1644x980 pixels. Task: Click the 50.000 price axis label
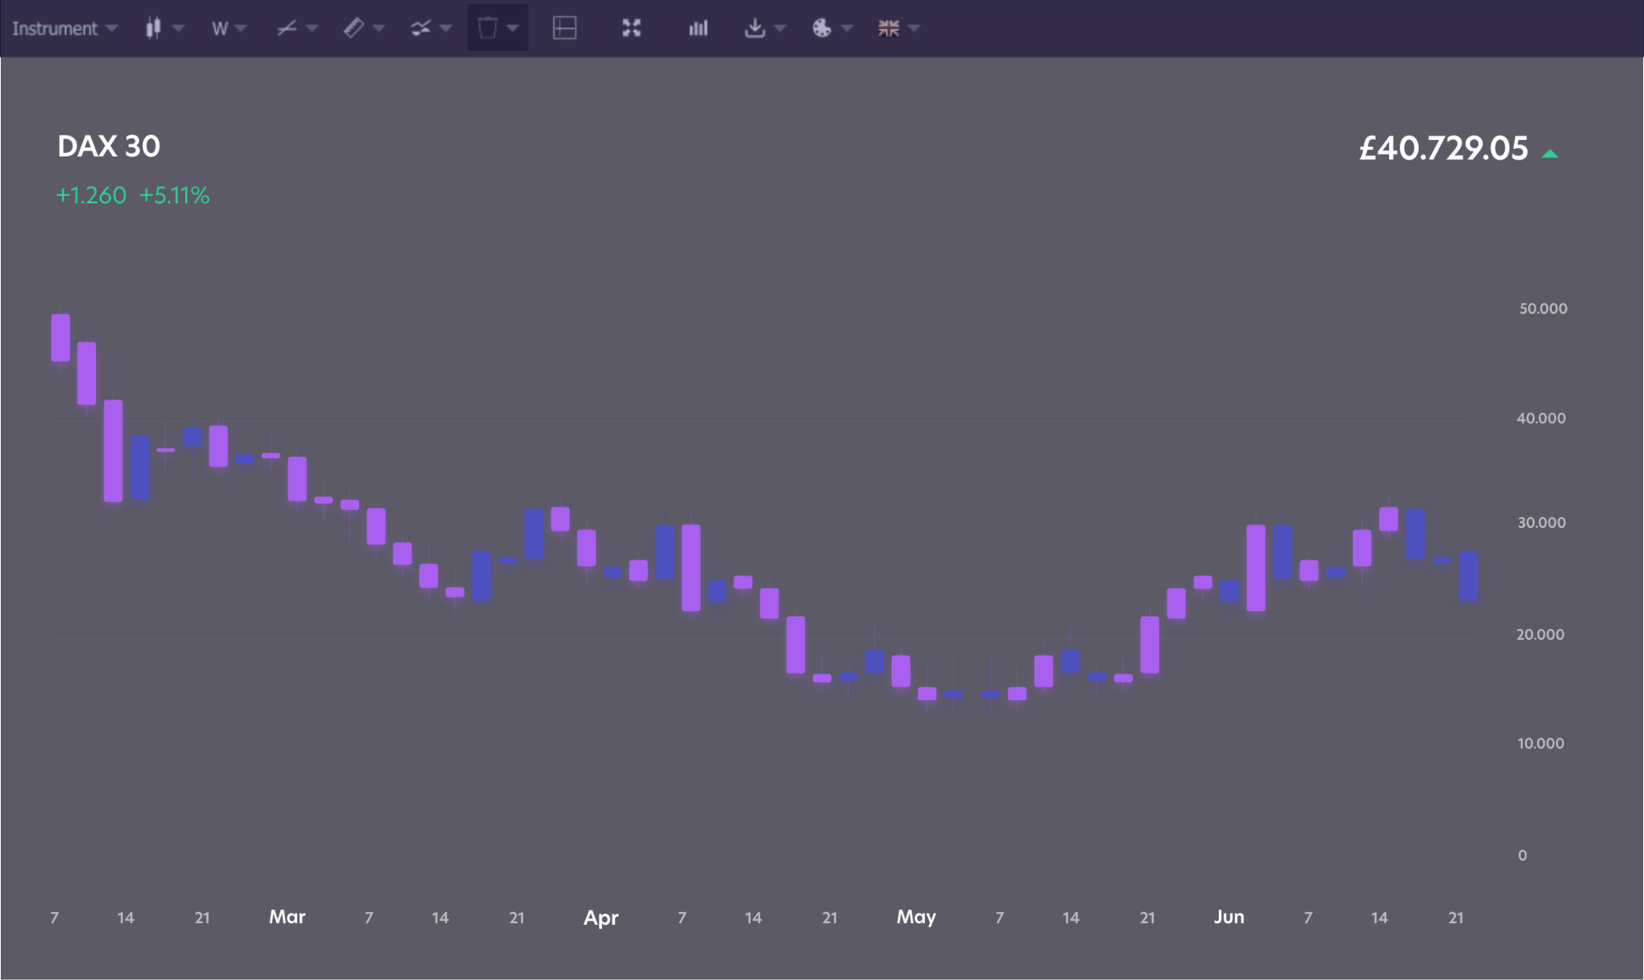(x=1543, y=308)
